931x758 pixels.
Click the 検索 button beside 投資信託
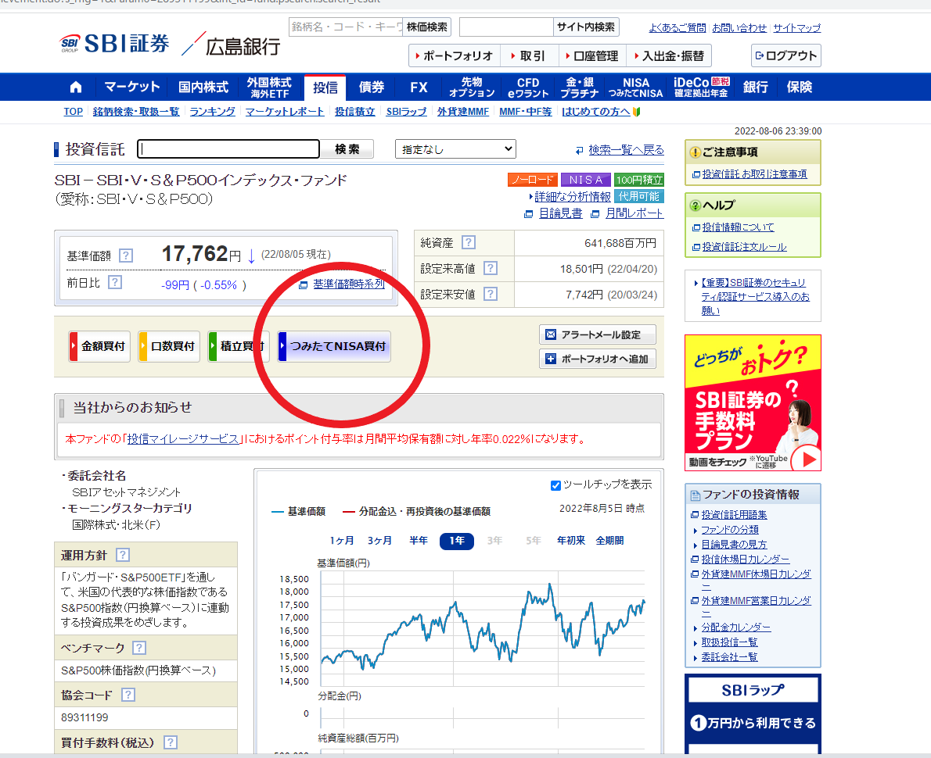pos(347,149)
